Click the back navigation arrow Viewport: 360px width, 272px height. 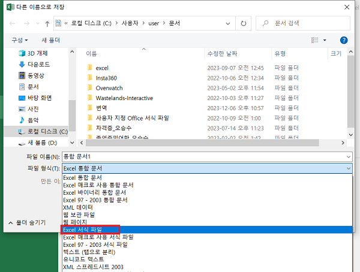(x=13, y=23)
